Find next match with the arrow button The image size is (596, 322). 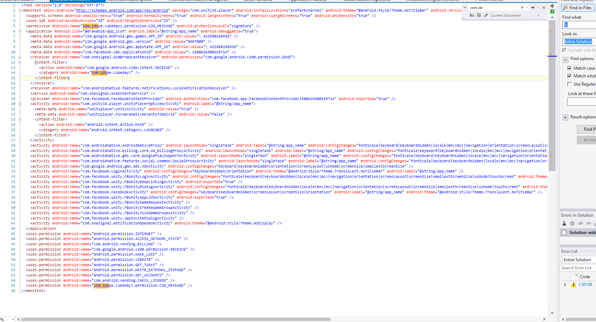(x=533, y=7)
